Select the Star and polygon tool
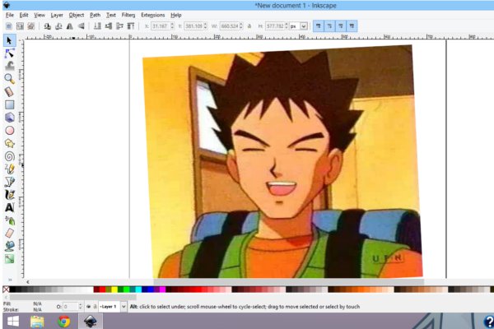The width and height of the screenshot is (494, 329). pyautogui.click(x=9, y=143)
